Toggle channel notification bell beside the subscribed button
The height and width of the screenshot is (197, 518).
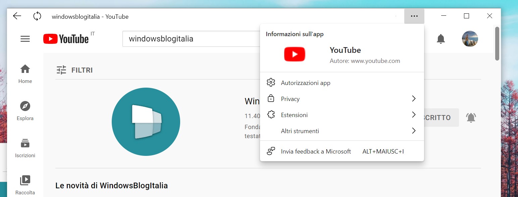(471, 117)
